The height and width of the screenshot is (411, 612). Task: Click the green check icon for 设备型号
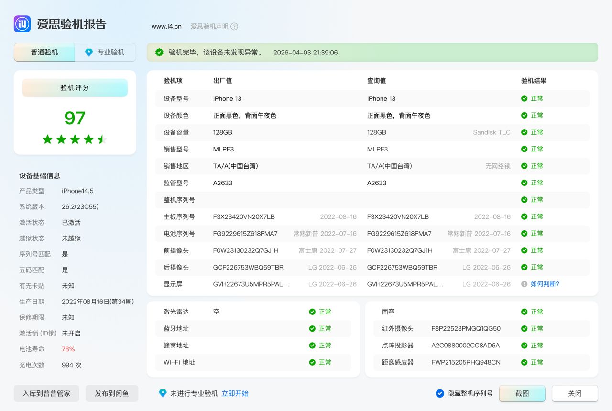point(524,98)
